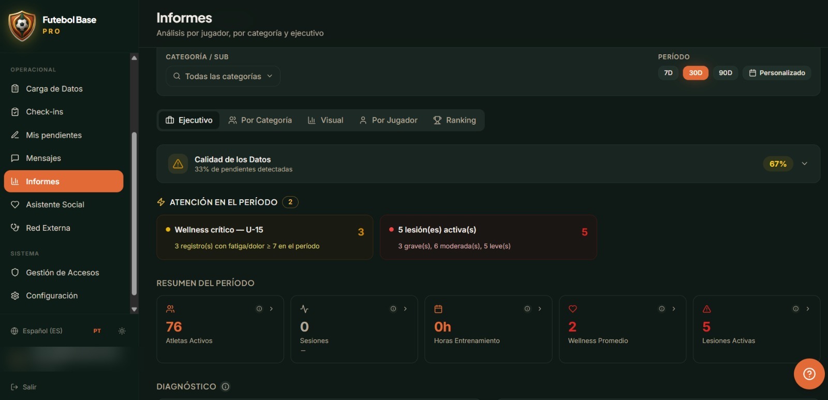This screenshot has width=828, height=400.
Task: Click the 67% data quality badge
Action: coord(778,164)
